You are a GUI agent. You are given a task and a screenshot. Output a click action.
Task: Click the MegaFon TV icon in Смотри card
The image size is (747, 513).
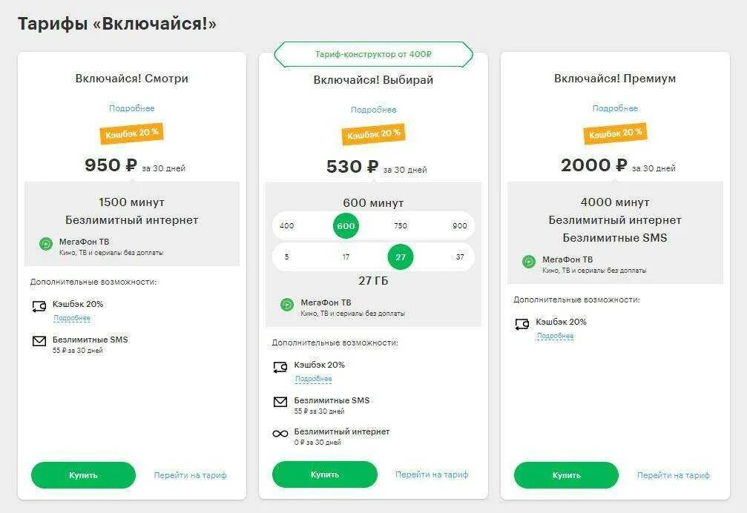click(46, 245)
